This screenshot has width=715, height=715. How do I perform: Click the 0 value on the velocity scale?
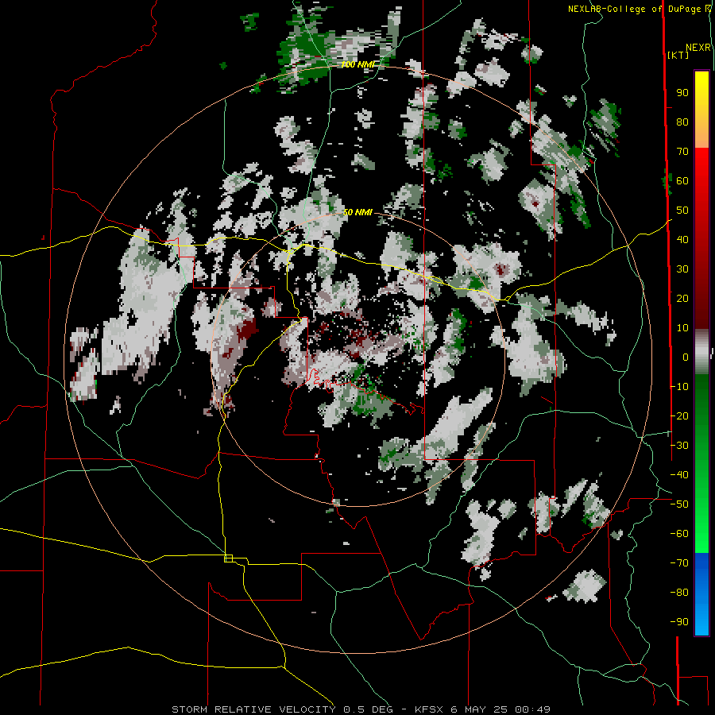click(686, 357)
